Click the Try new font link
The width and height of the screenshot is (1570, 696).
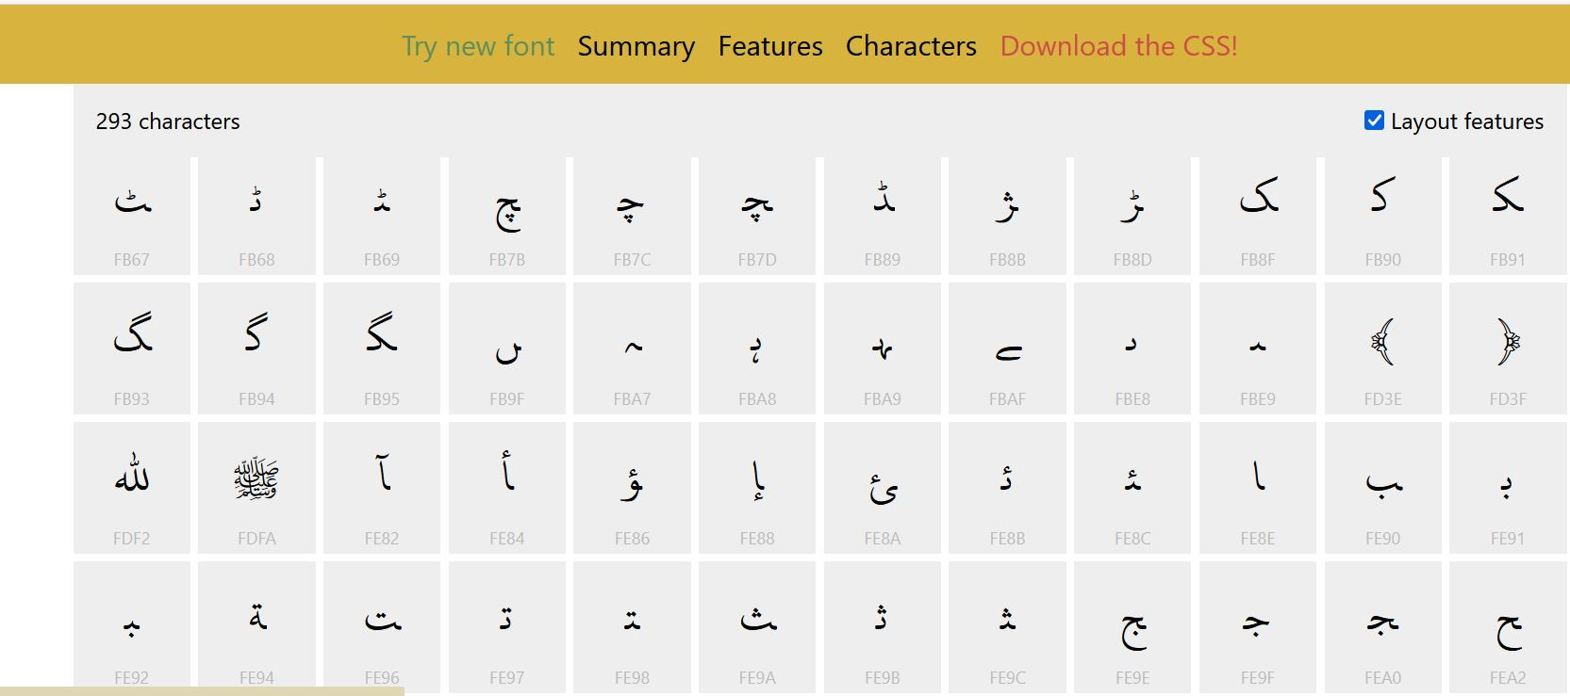click(x=478, y=46)
